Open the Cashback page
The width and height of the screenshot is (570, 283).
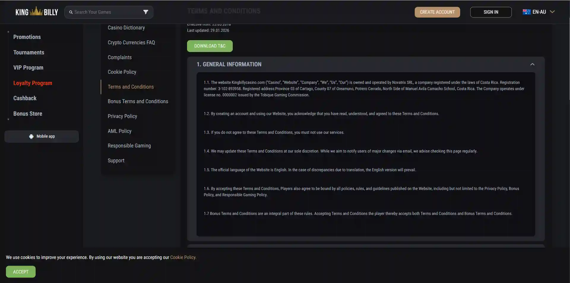[x=25, y=98]
